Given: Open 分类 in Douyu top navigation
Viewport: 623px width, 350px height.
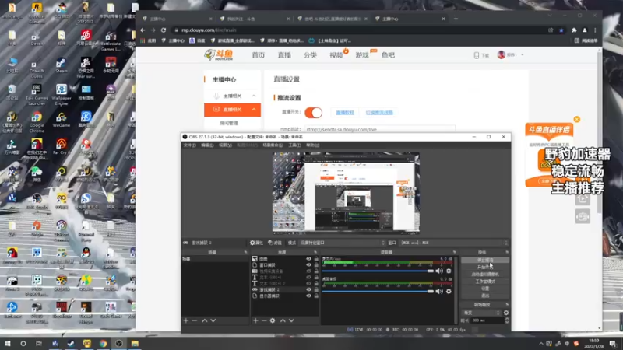Looking at the screenshot, I should coord(310,55).
